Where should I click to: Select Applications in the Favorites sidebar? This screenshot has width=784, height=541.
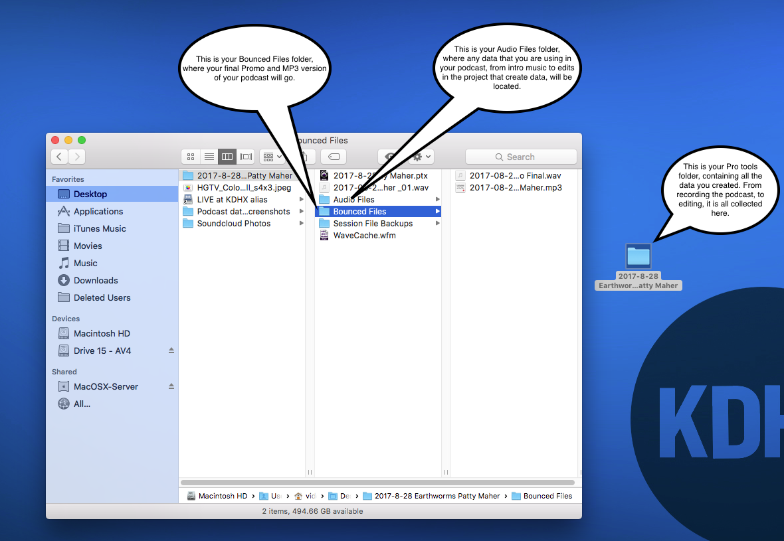tap(98, 211)
